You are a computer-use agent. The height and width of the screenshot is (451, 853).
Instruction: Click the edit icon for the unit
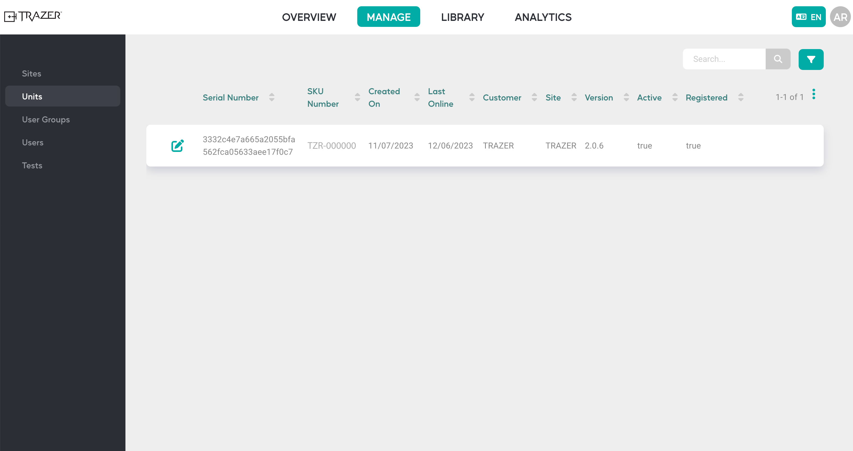tap(178, 145)
